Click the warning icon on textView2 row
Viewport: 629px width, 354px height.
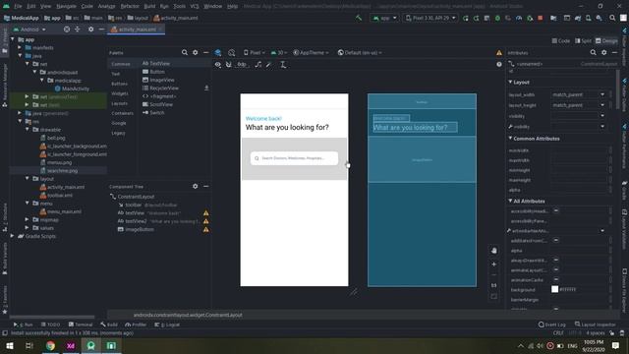(205, 221)
